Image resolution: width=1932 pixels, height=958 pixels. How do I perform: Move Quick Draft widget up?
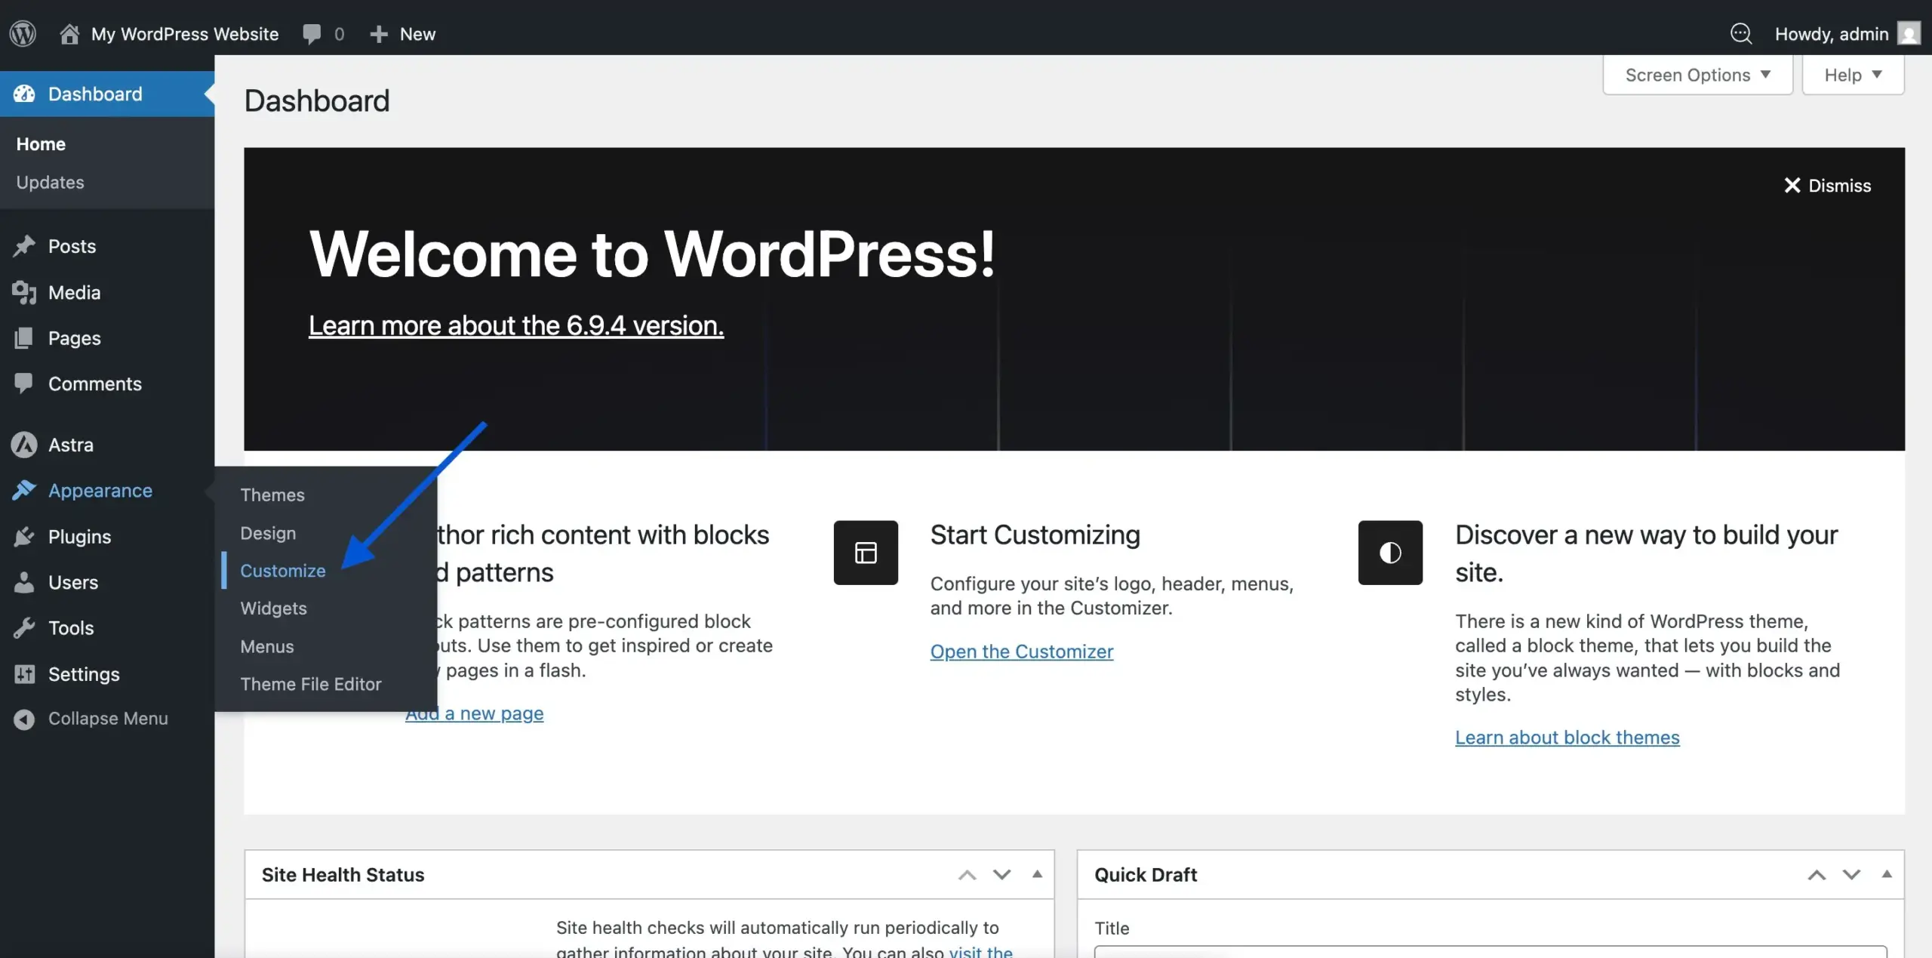point(1817,875)
